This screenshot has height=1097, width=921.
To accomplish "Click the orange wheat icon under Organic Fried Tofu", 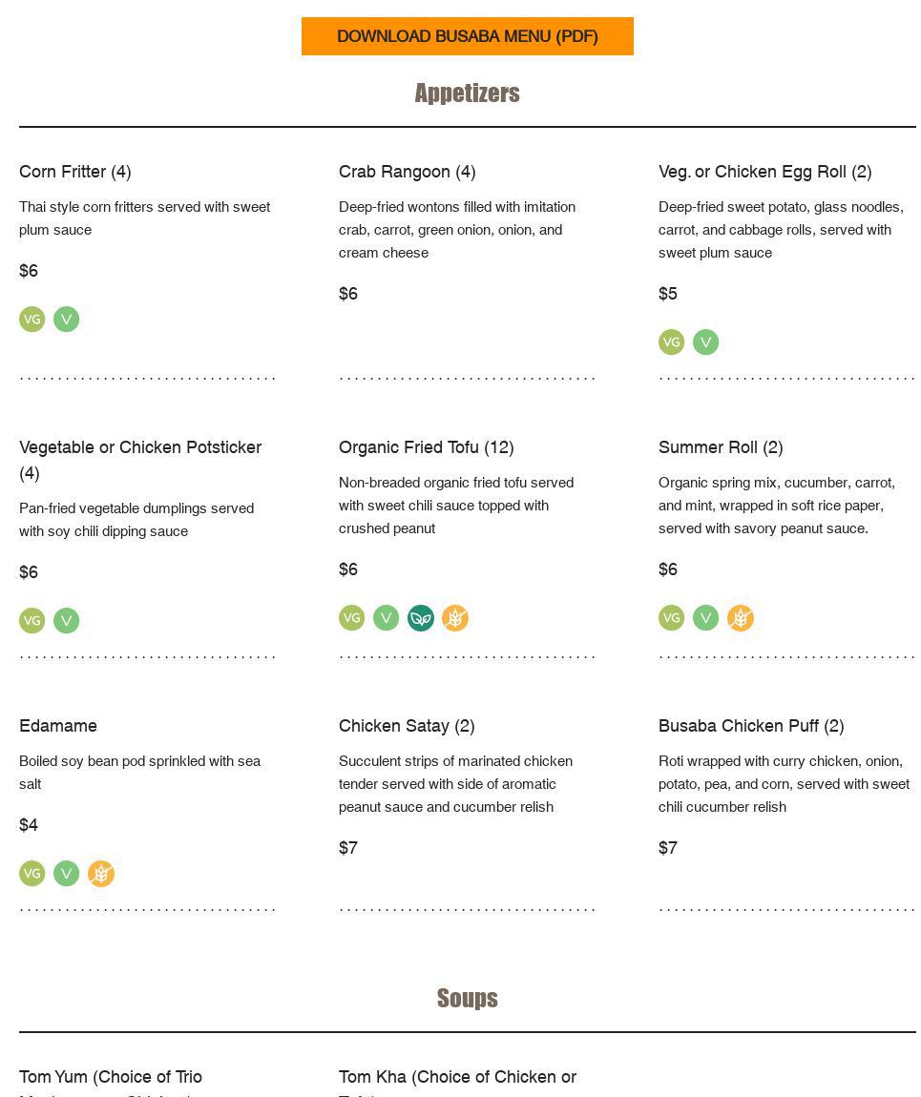I will tap(455, 618).
